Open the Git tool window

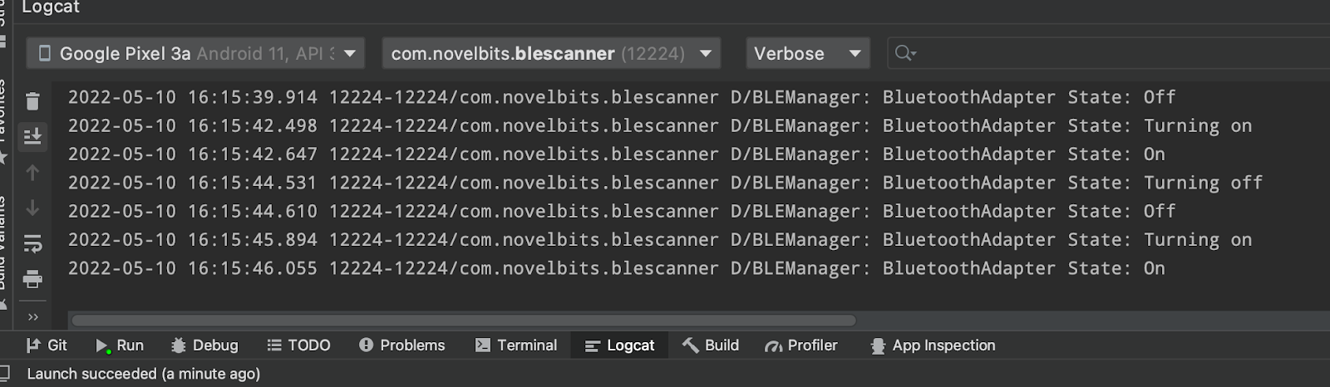47,345
